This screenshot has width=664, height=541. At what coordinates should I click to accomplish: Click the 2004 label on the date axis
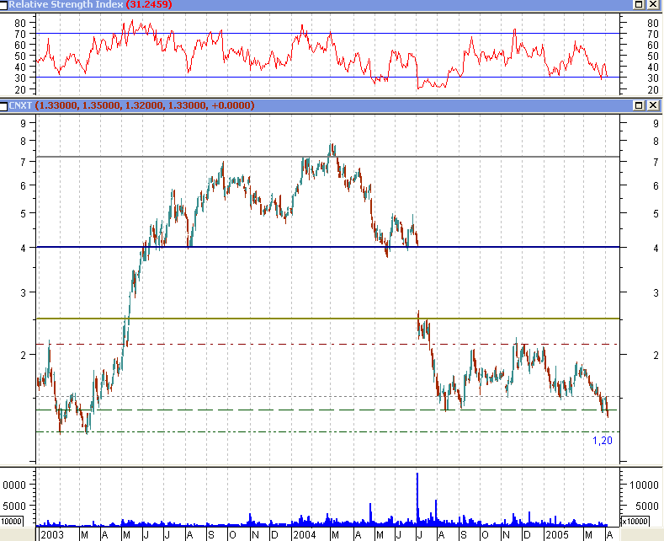304,534
